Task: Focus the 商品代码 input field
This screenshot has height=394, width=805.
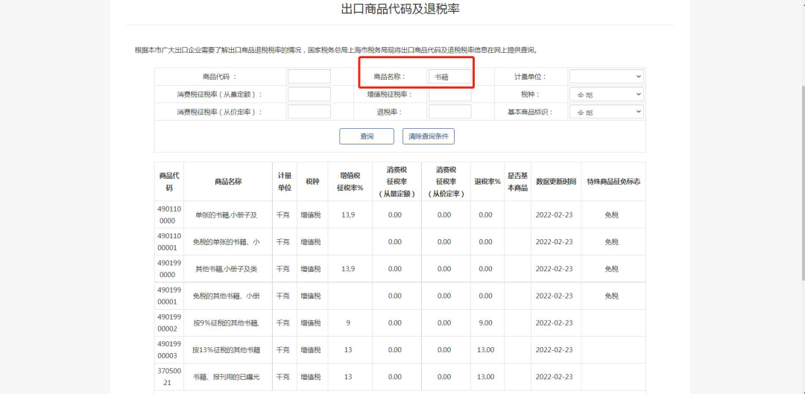Action: (x=309, y=77)
